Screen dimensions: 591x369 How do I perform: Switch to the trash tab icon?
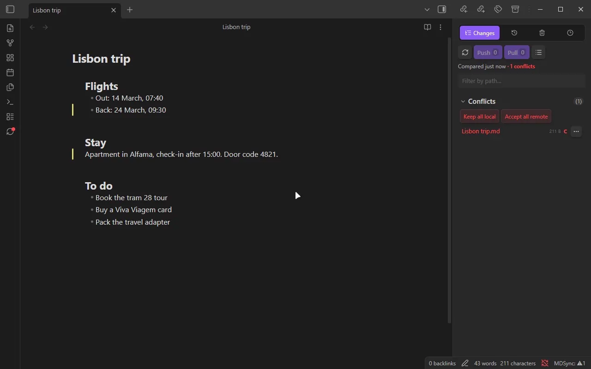[542, 33]
